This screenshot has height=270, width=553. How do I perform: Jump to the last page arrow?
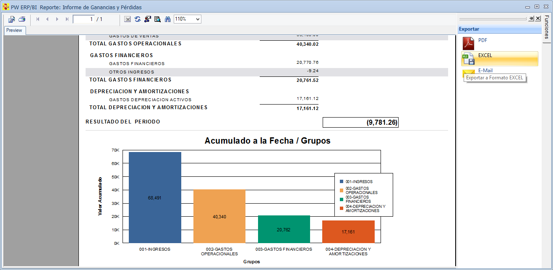click(x=67, y=19)
